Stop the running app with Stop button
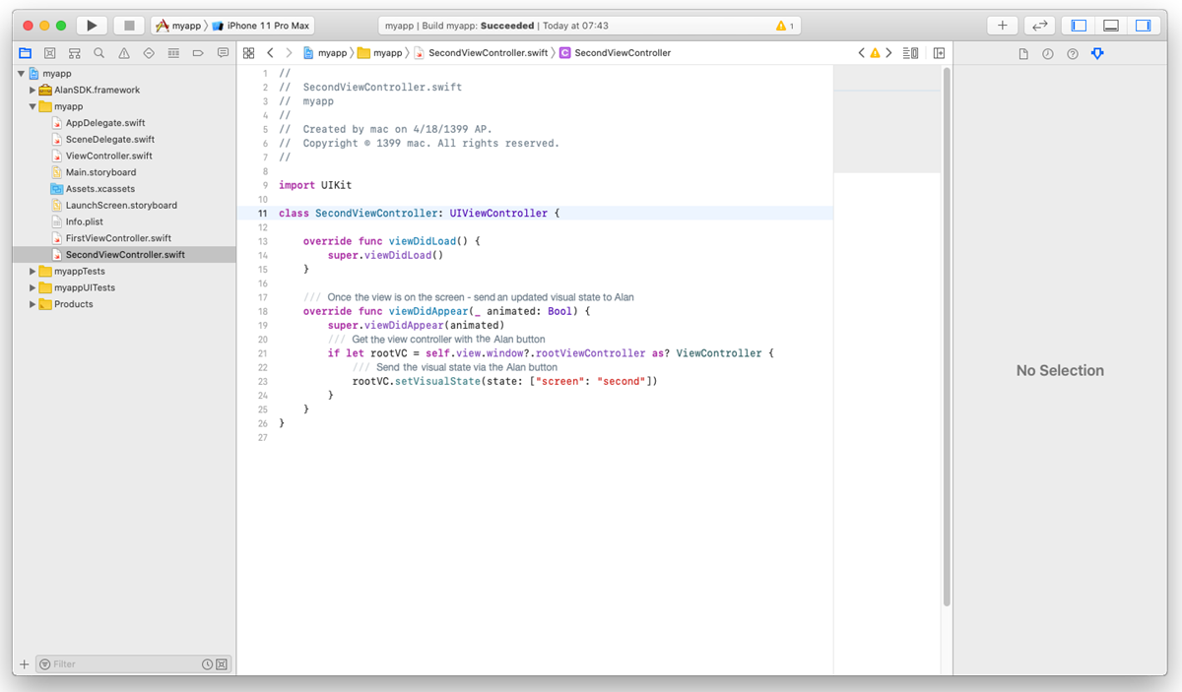Screen dimensions: 1182x692 [x=129, y=25]
